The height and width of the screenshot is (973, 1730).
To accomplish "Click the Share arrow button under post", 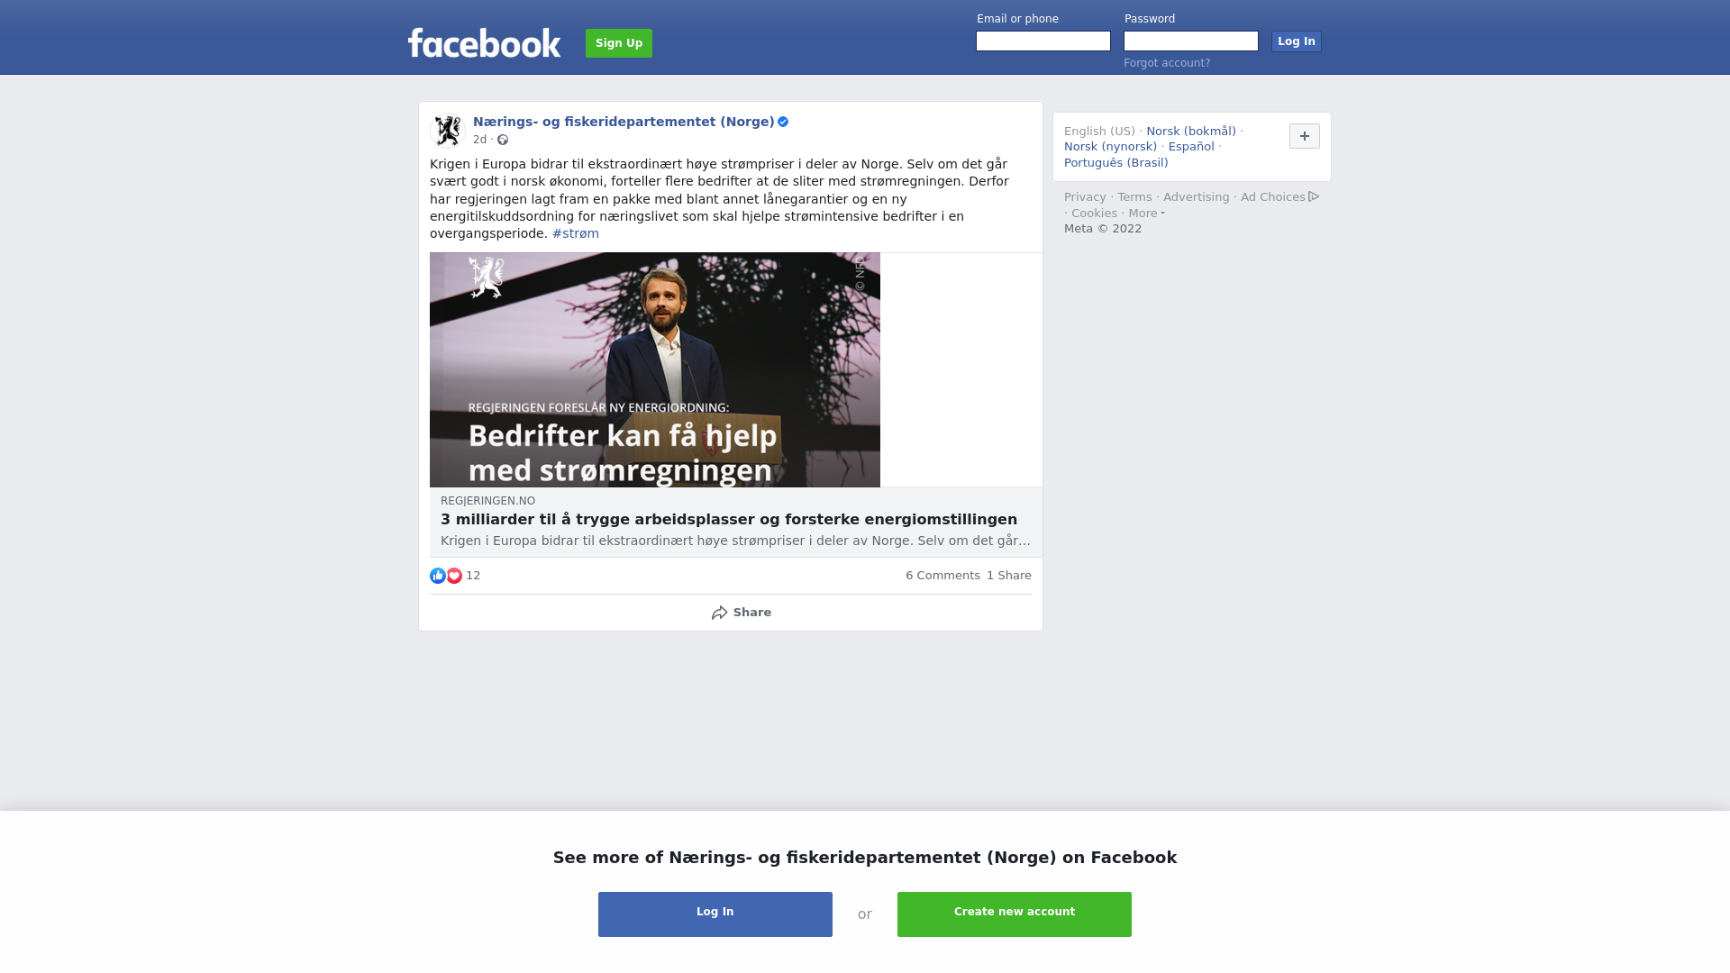I will [x=741, y=613].
